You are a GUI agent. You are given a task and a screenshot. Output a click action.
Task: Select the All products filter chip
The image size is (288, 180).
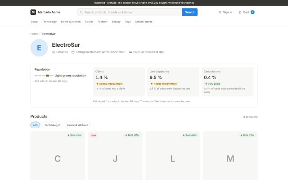tap(35, 125)
